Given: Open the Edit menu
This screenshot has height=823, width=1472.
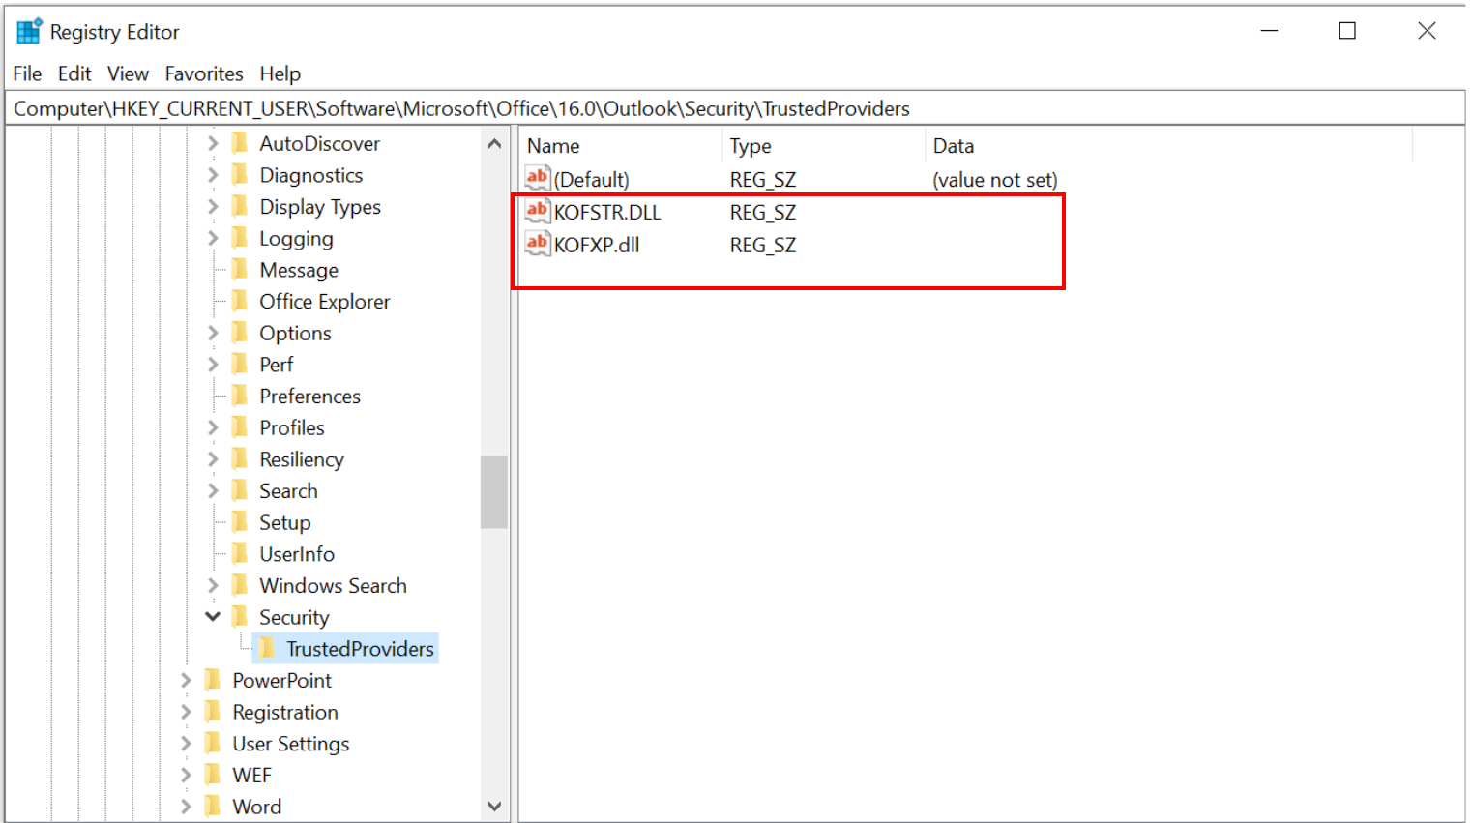Looking at the screenshot, I should (x=74, y=73).
